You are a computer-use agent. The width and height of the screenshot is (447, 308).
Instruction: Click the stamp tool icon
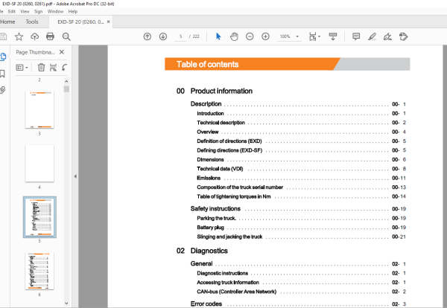click(403, 36)
